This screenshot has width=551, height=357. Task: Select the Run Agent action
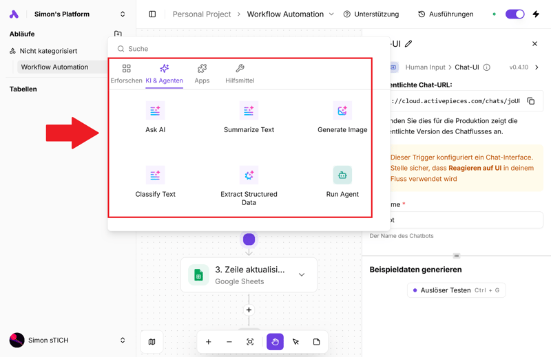342,182
